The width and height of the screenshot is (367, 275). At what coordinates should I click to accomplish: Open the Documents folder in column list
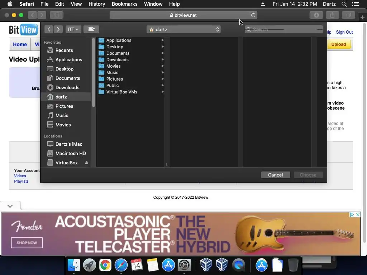tap(130, 53)
